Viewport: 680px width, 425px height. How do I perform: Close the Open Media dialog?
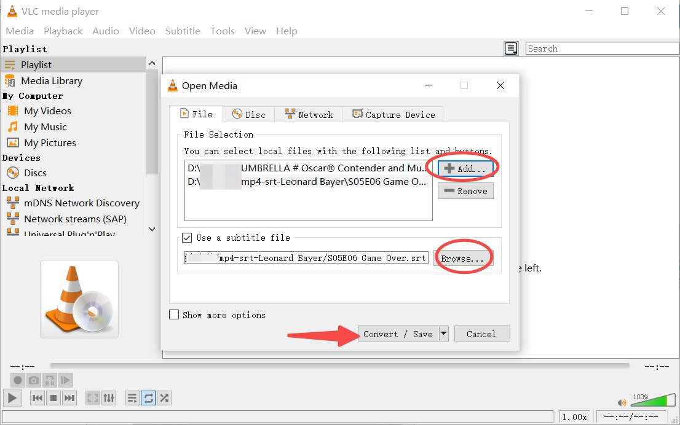(500, 85)
